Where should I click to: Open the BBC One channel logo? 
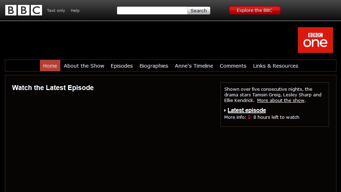pyautogui.click(x=315, y=40)
